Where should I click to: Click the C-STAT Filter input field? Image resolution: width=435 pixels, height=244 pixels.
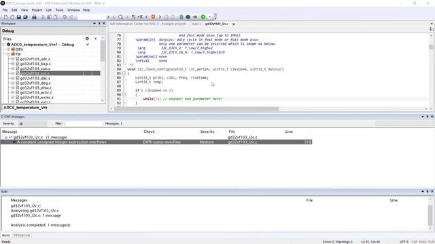[84, 123]
